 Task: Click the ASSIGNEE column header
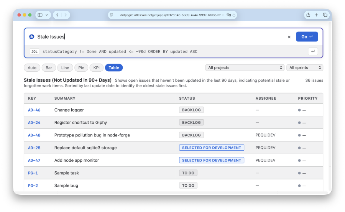coord(266,99)
